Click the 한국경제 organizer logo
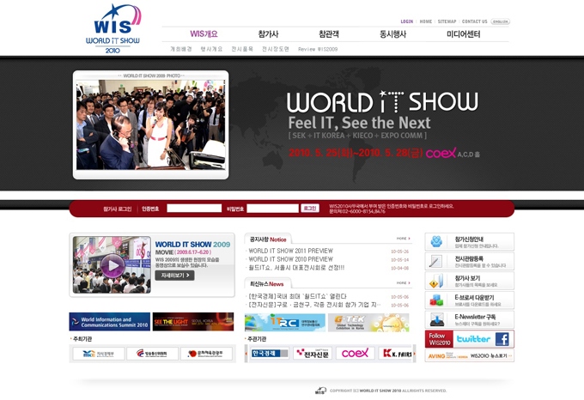584x400 pixels. click(270, 353)
